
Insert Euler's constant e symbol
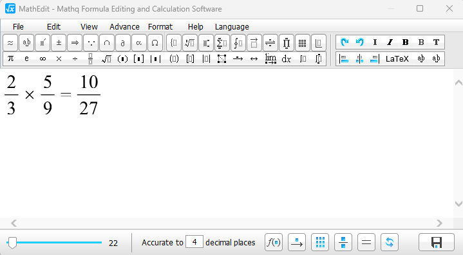[x=26, y=58]
